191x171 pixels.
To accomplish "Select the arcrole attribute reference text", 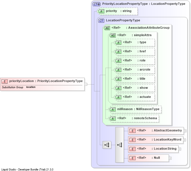I will tap(136, 69).
